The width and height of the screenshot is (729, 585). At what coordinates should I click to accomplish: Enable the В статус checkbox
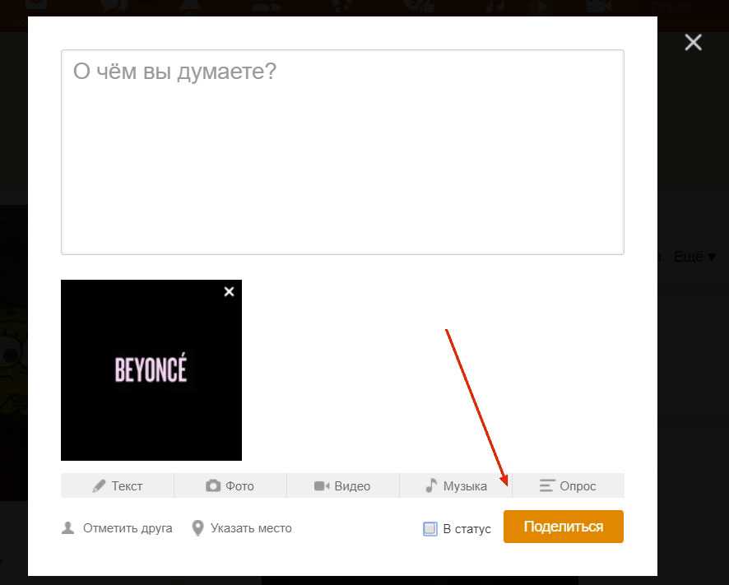[430, 529]
